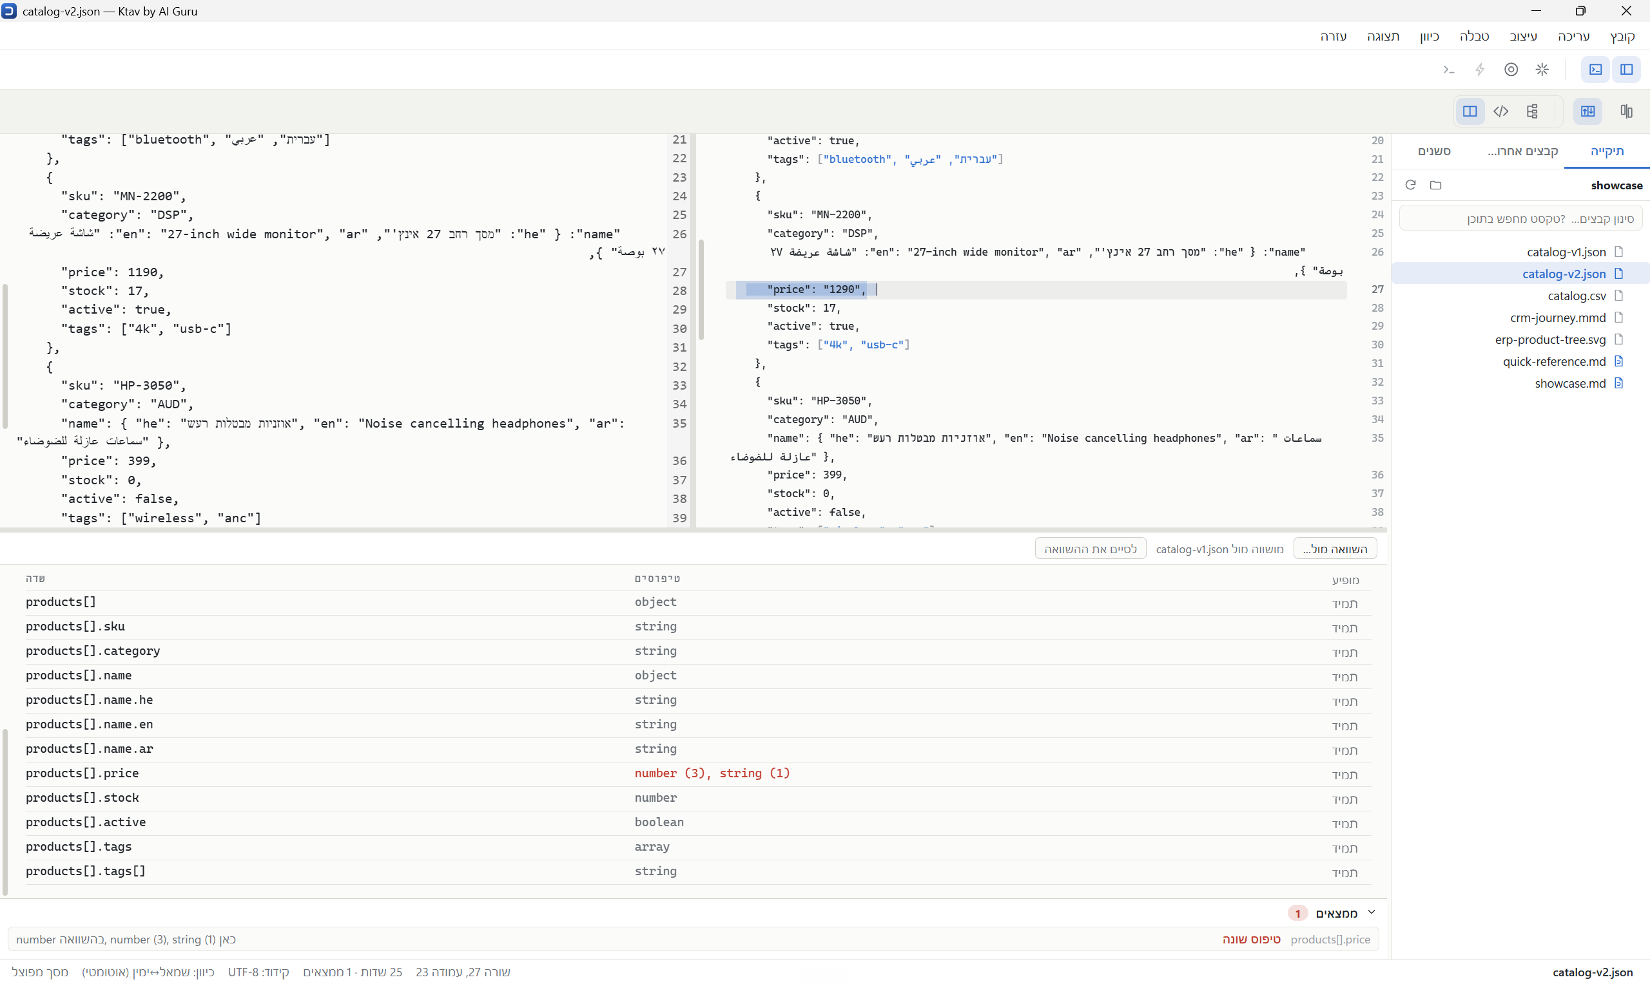Click the שדה column header

[35, 579]
